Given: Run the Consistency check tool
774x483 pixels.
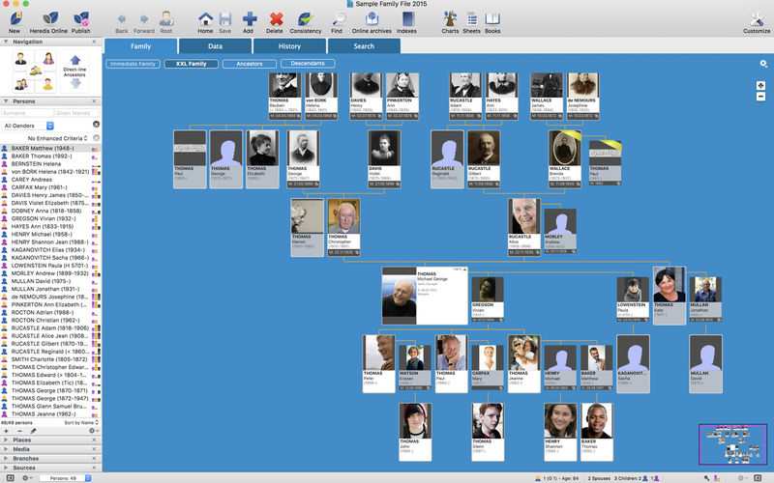Looking at the screenshot, I should 306,19.
